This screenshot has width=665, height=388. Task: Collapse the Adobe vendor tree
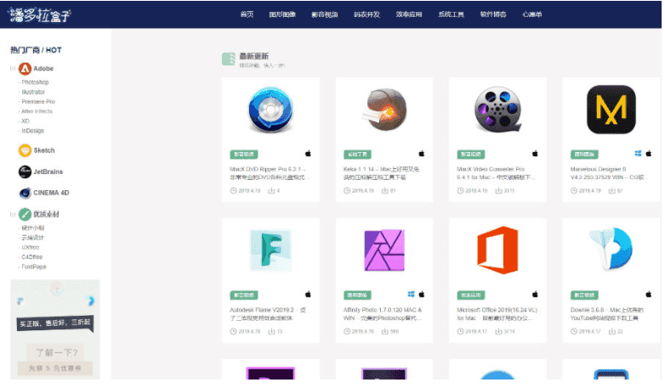13,69
